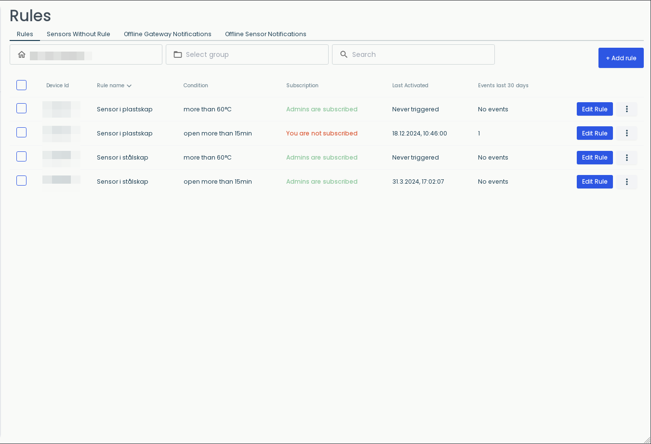Click the Add rule button
This screenshot has width=651, height=444.
pos(621,58)
